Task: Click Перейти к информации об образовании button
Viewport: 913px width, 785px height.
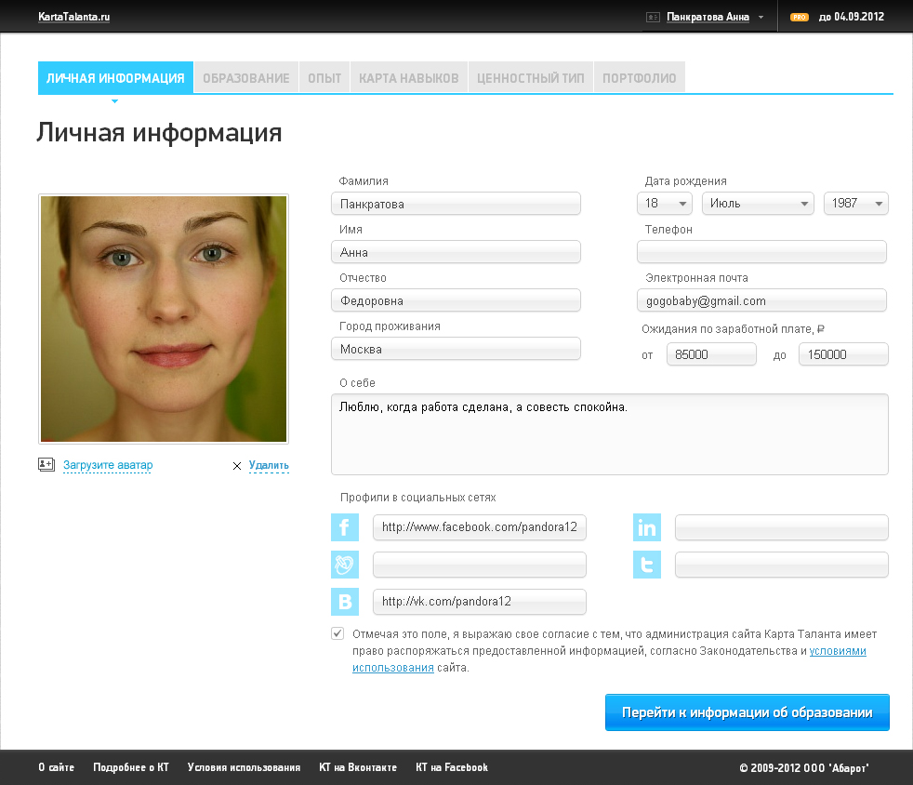Action: 748,712
